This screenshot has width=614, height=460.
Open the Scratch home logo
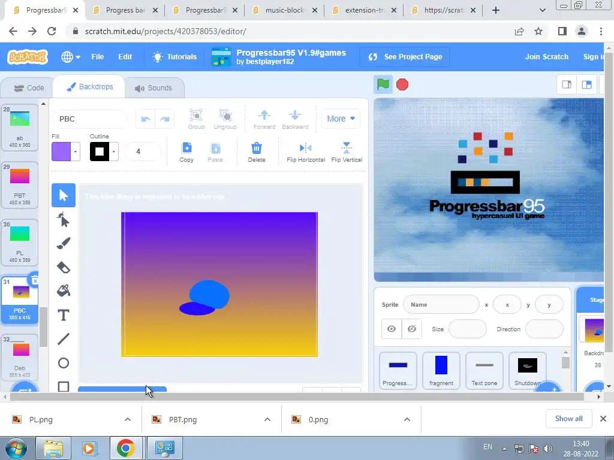(x=28, y=57)
